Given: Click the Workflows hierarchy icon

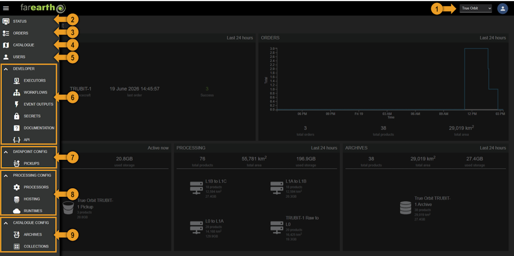Looking at the screenshot, I should (x=16, y=93).
